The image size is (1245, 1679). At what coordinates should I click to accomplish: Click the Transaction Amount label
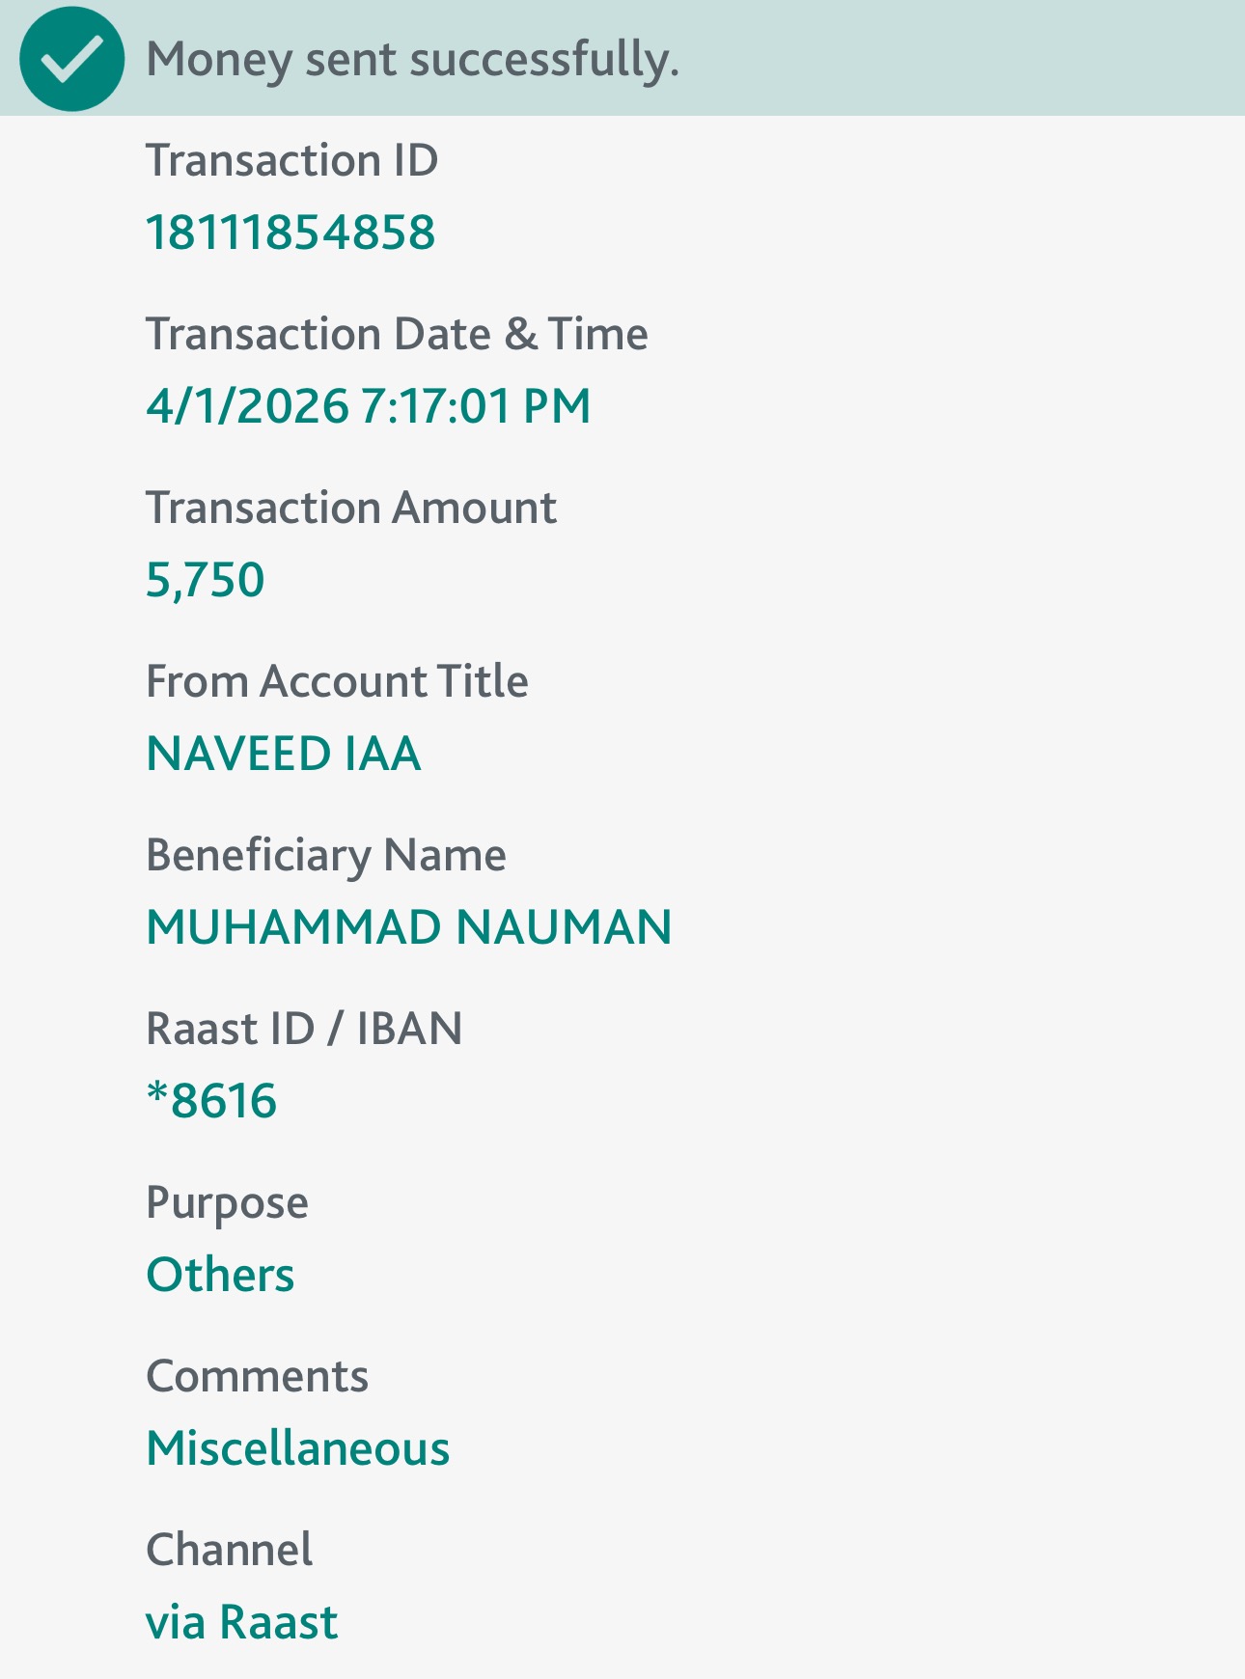351,508
